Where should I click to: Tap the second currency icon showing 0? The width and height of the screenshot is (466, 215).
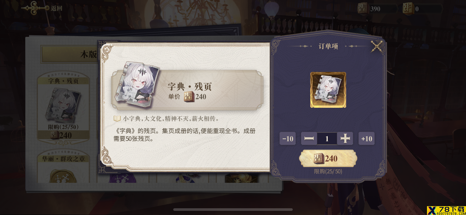[408, 8]
